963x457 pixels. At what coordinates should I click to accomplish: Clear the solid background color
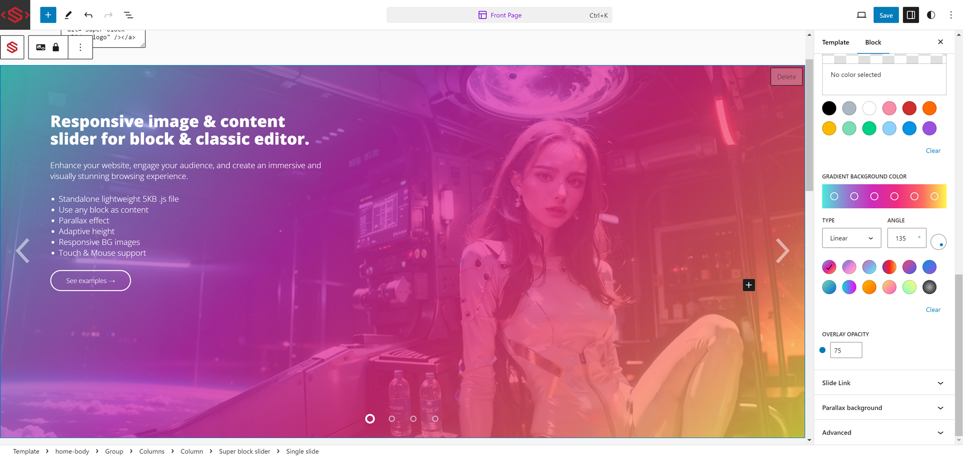click(933, 150)
